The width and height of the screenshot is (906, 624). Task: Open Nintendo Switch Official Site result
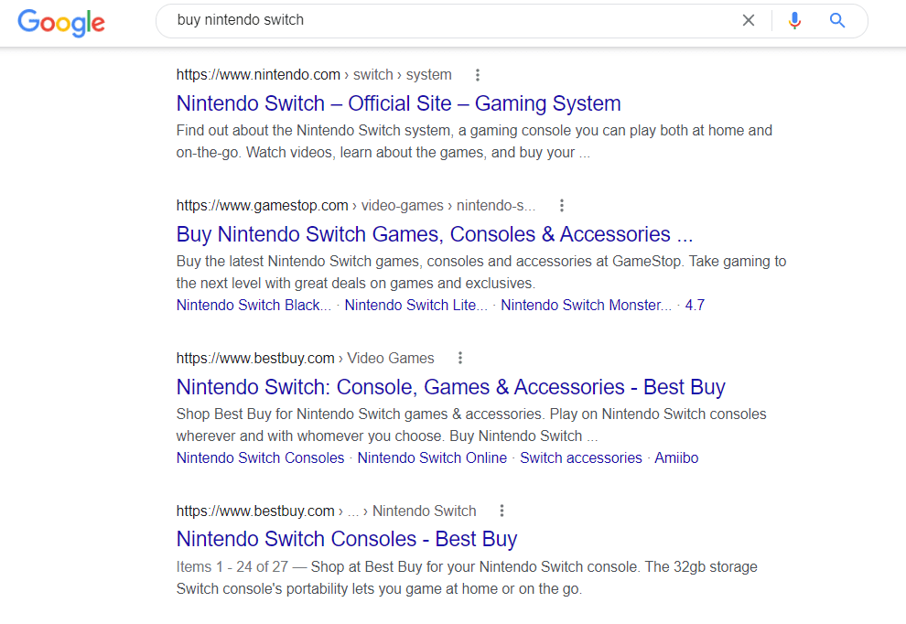tap(398, 103)
